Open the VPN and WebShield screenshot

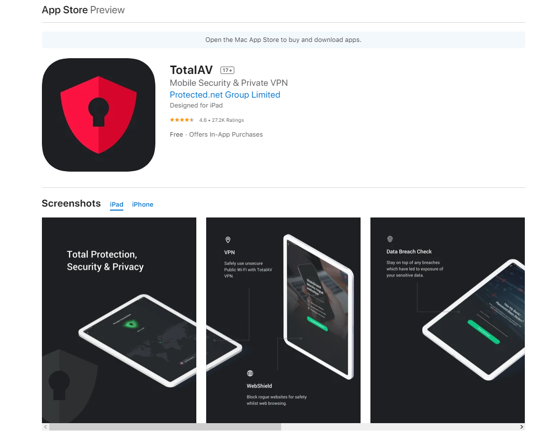pyautogui.click(x=283, y=320)
